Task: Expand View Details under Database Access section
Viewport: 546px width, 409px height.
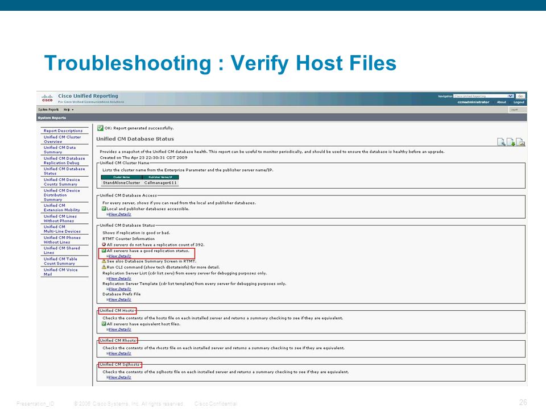Action: [119, 214]
